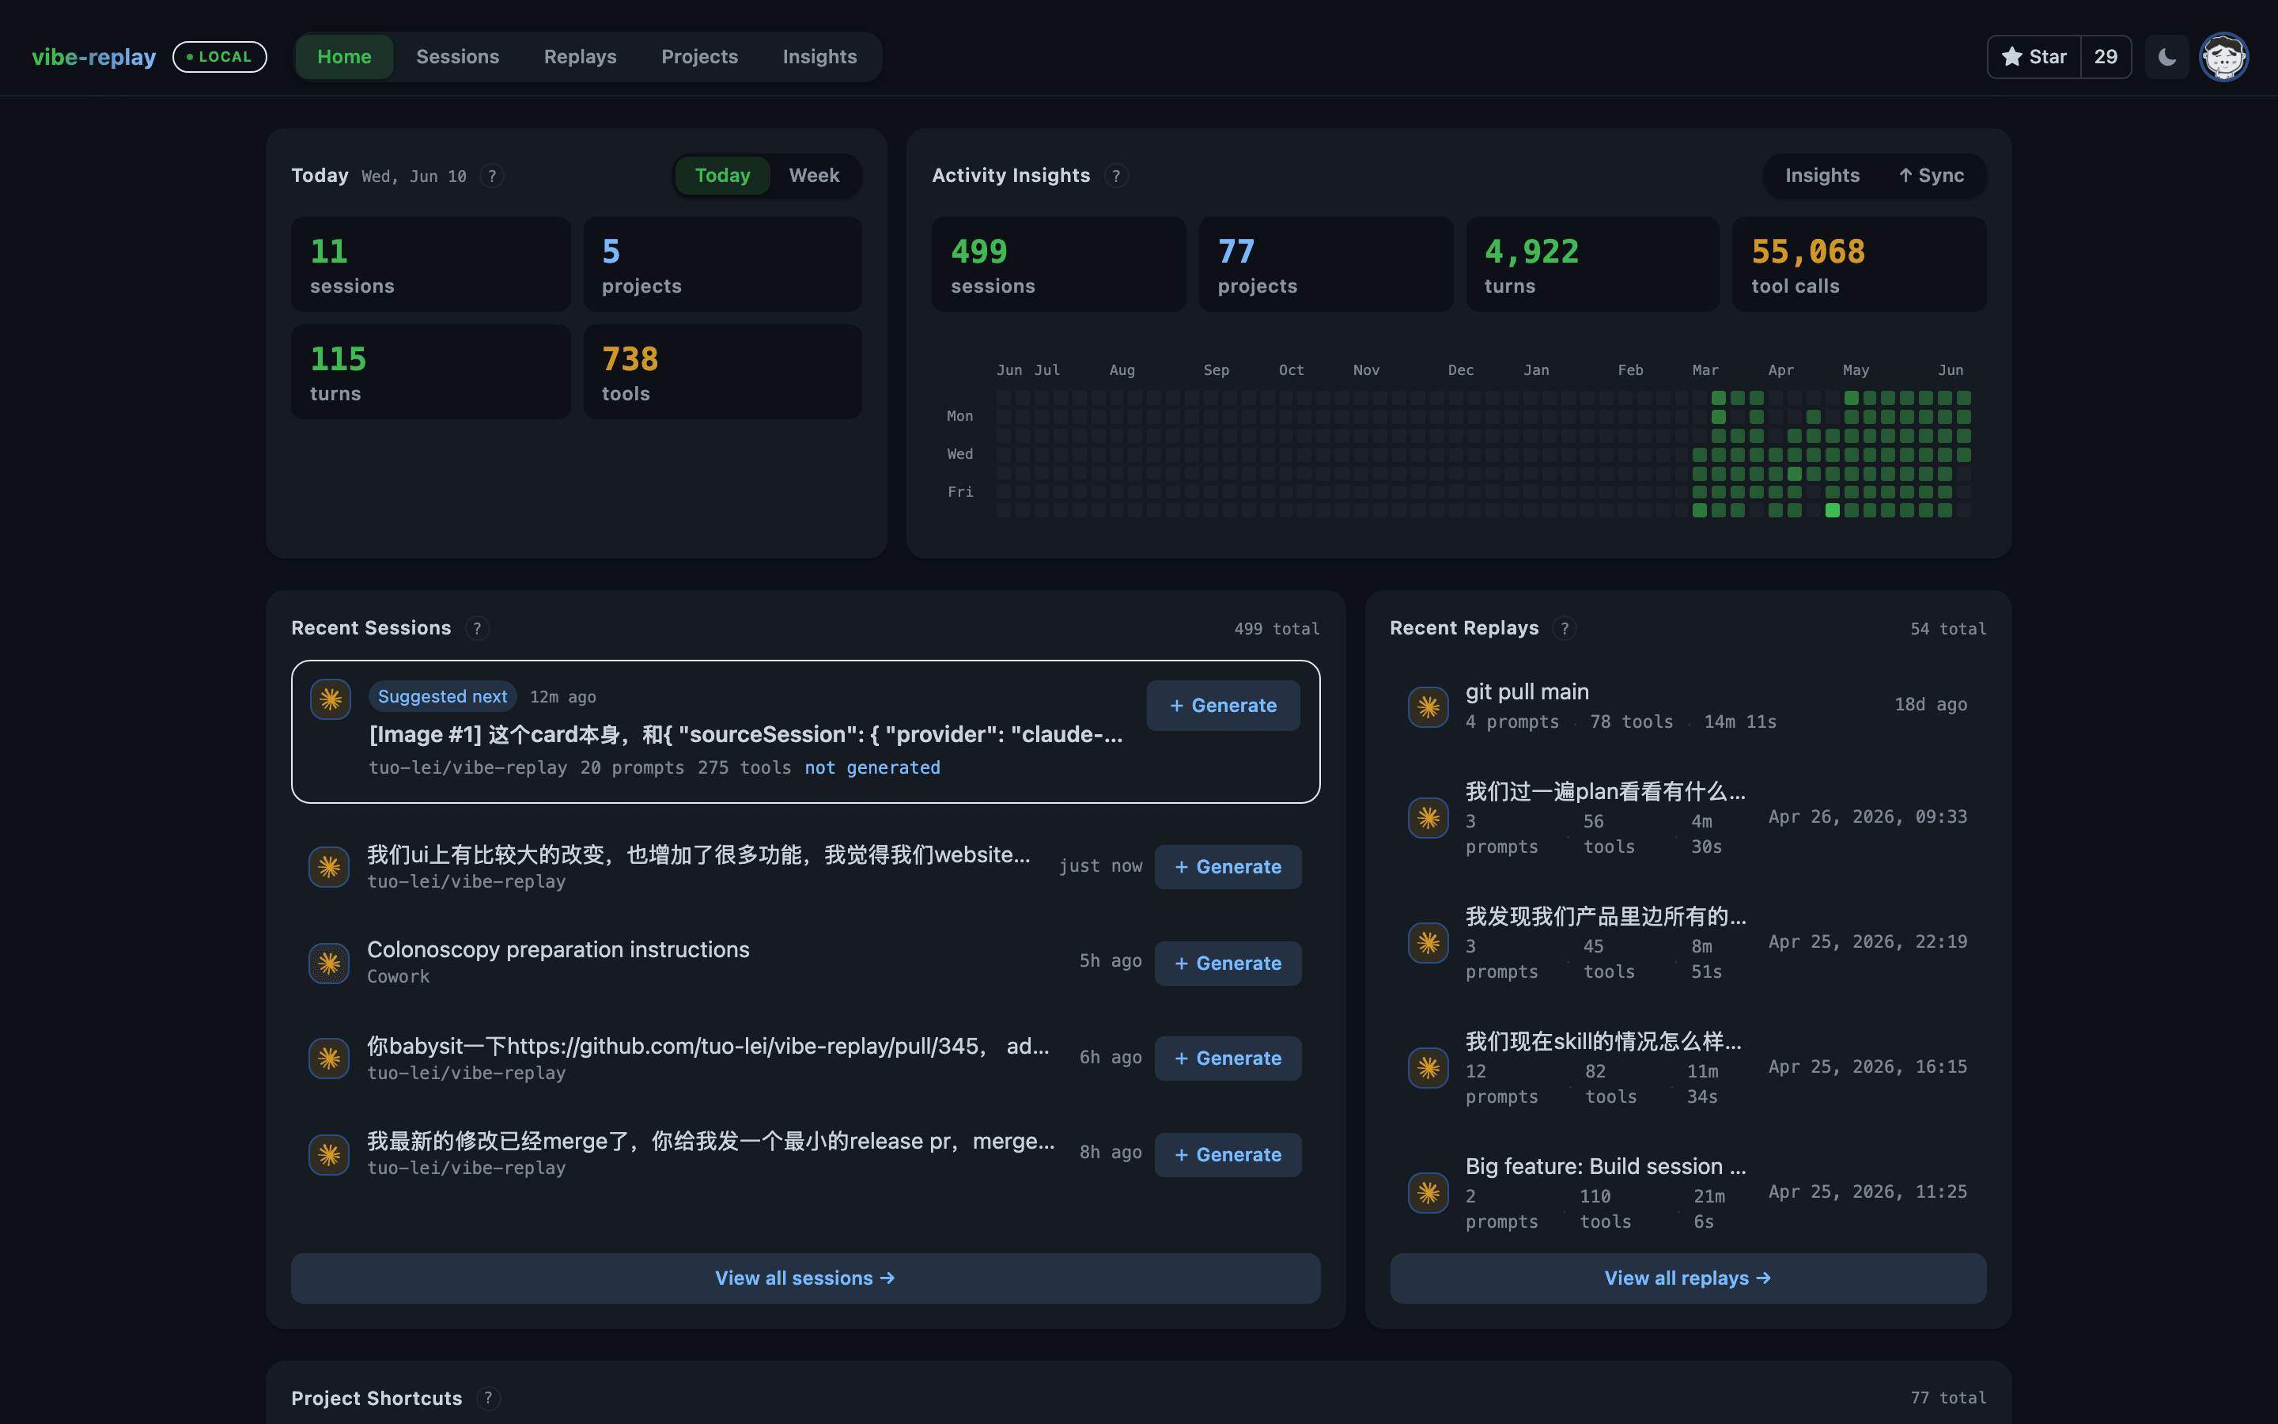Click help icon beside Activity Insights
Screen dimensions: 2278x1424
[1116, 176]
